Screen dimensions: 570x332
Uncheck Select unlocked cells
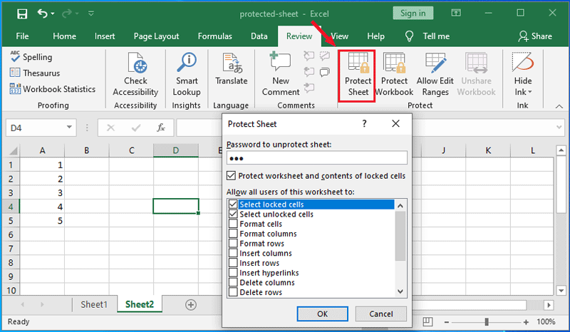point(233,214)
